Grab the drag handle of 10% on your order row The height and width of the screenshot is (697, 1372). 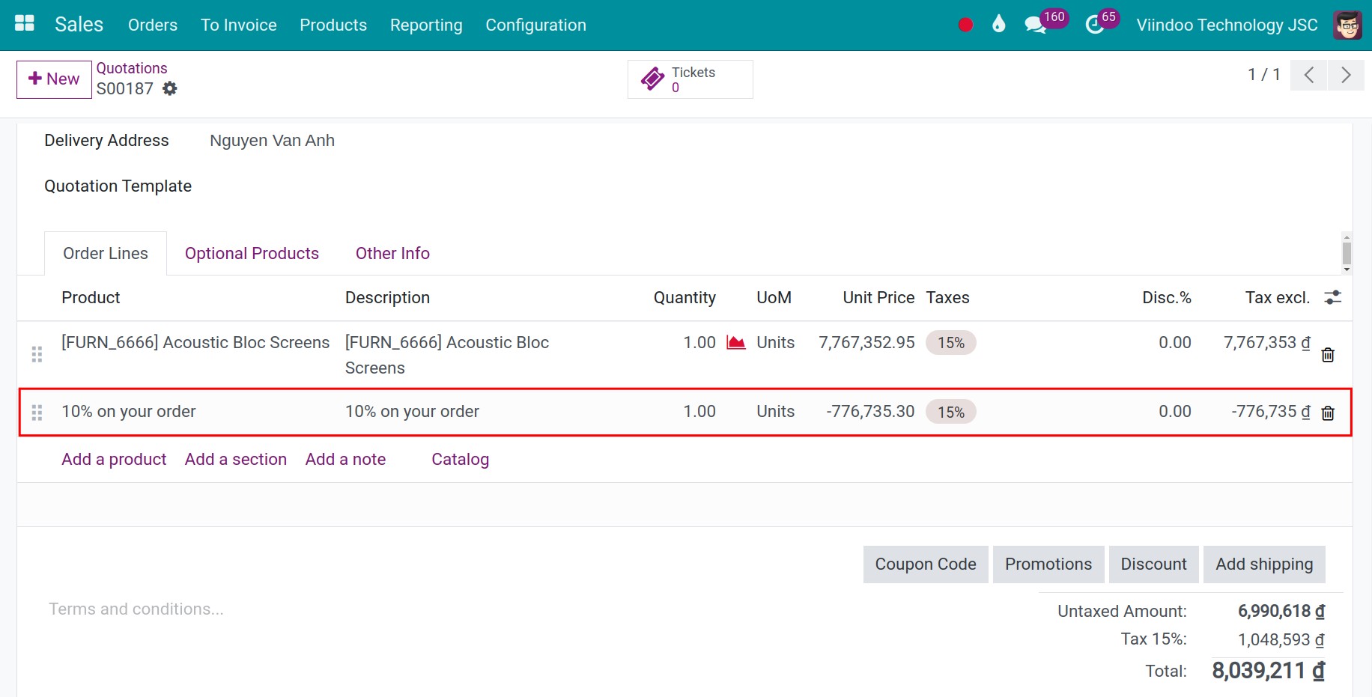37,412
